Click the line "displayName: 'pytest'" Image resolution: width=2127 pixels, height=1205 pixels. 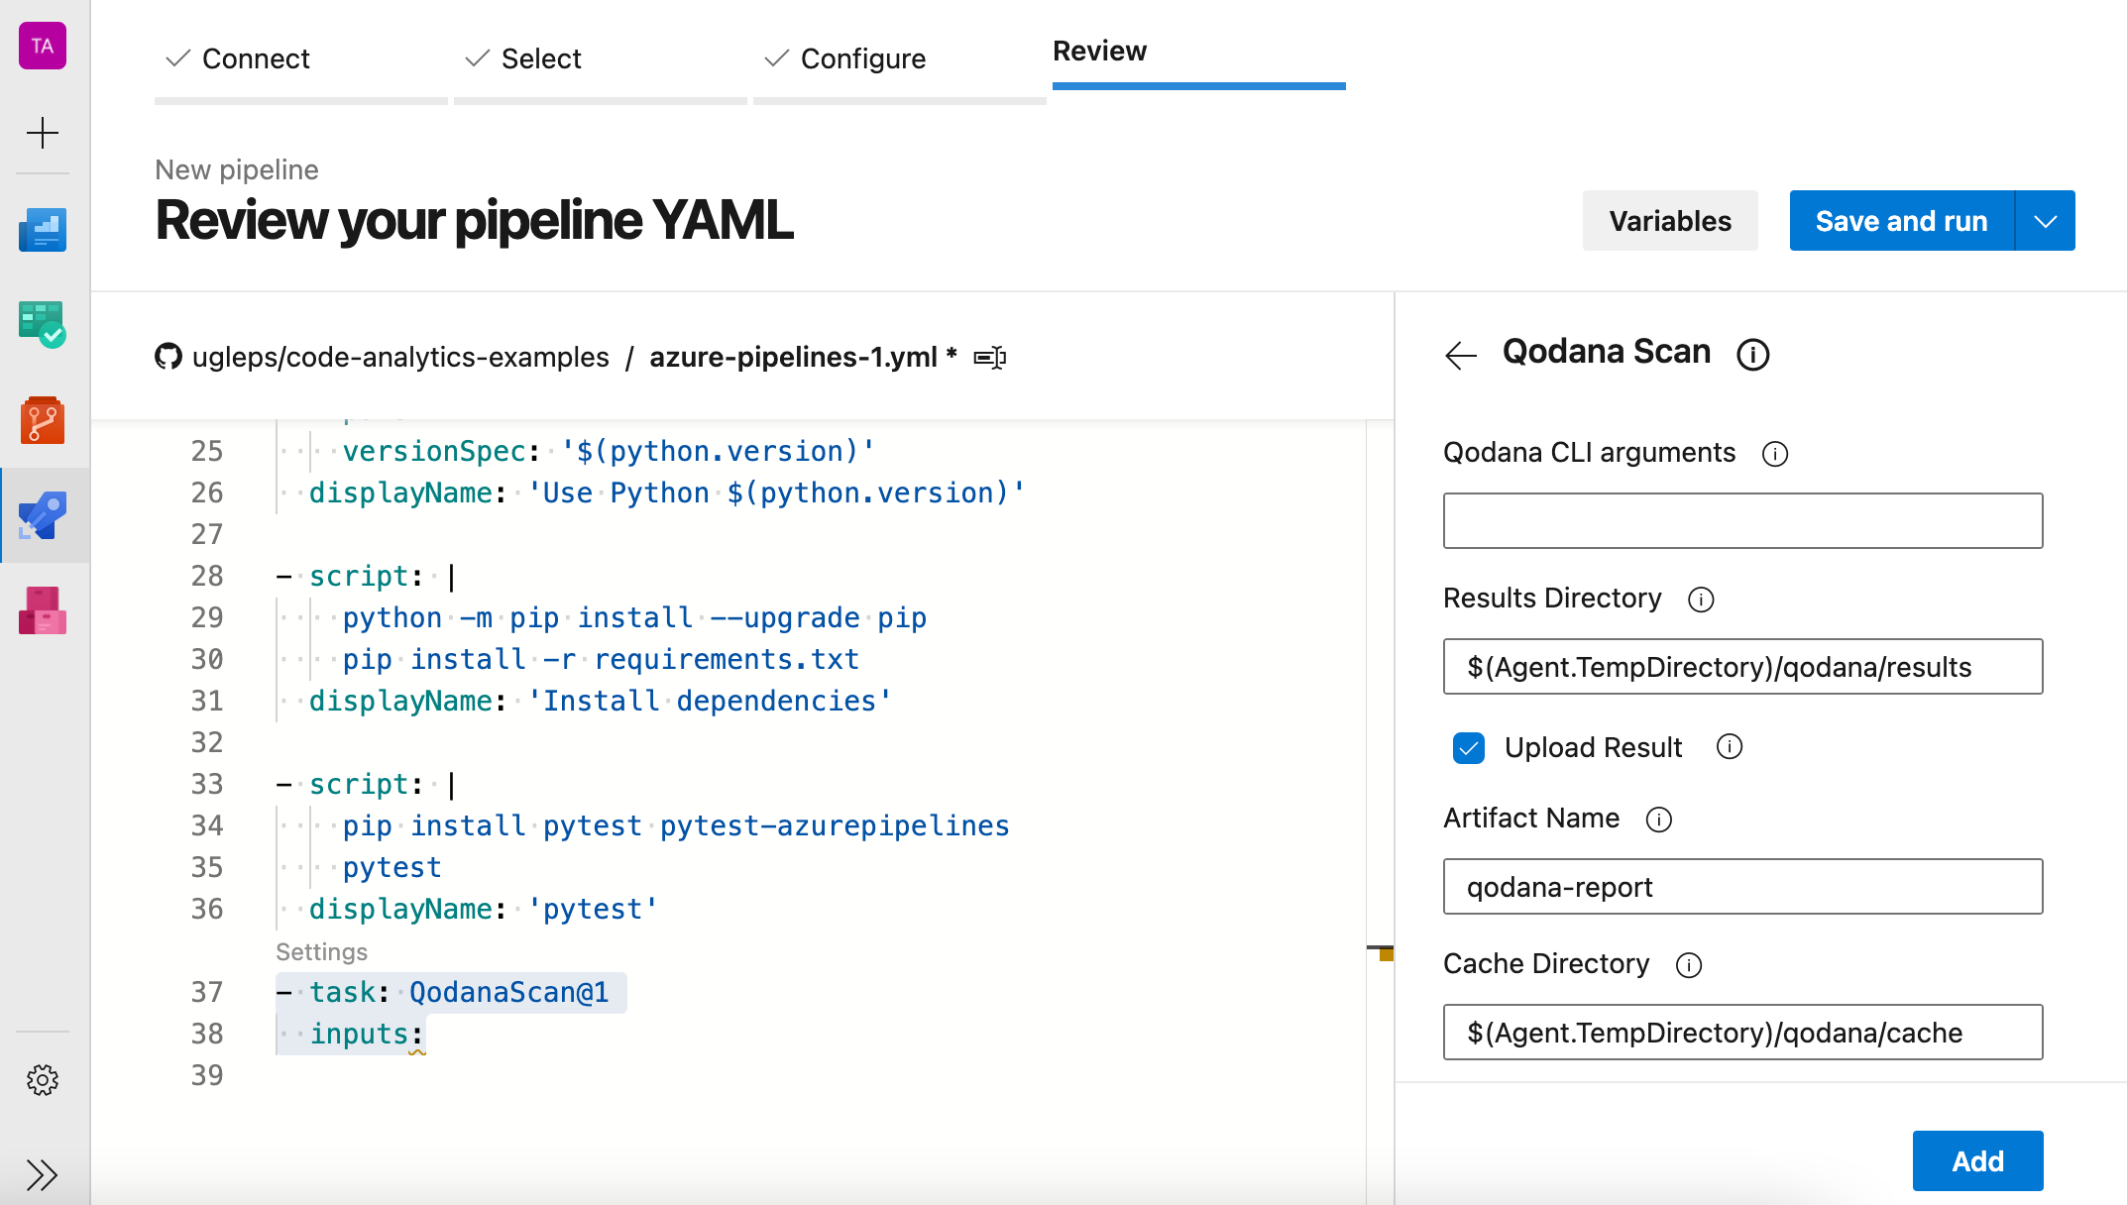point(484,909)
